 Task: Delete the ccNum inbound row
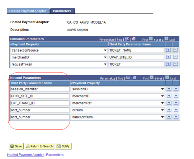pos(176,110)
